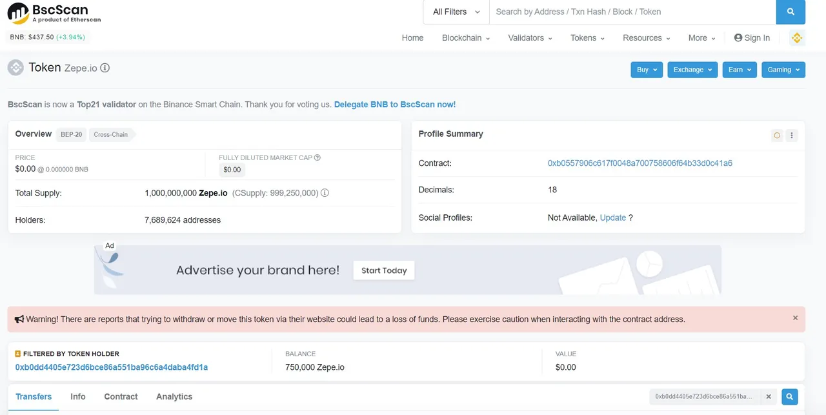The height and width of the screenshot is (415, 826).
Task: Open the three-dot menu in Profile Summary
Action: (x=792, y=136)
